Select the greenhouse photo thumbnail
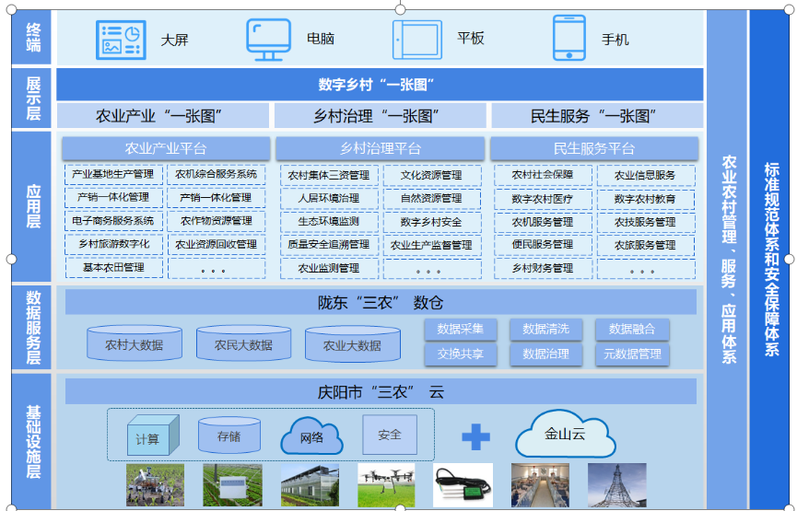This screenshot has height=511, width=797. point(310,485)
